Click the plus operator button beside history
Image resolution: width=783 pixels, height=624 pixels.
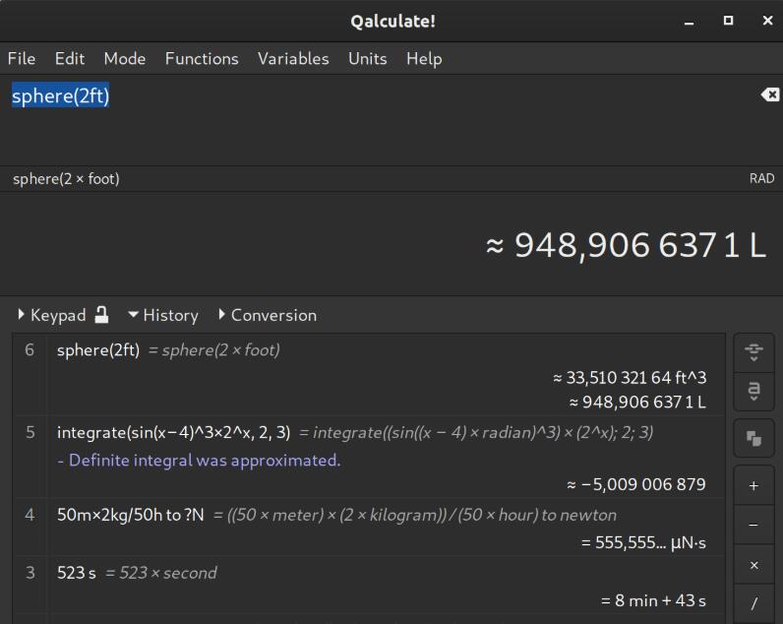click(753, 485)
